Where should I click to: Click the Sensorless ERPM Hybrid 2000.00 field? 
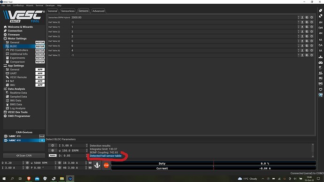184,17
